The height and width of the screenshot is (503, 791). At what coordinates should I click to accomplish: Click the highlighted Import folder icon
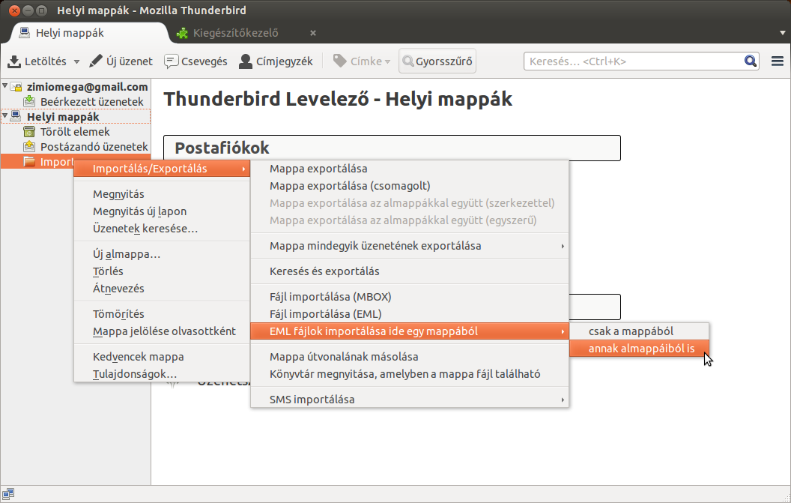click(30, 162)
